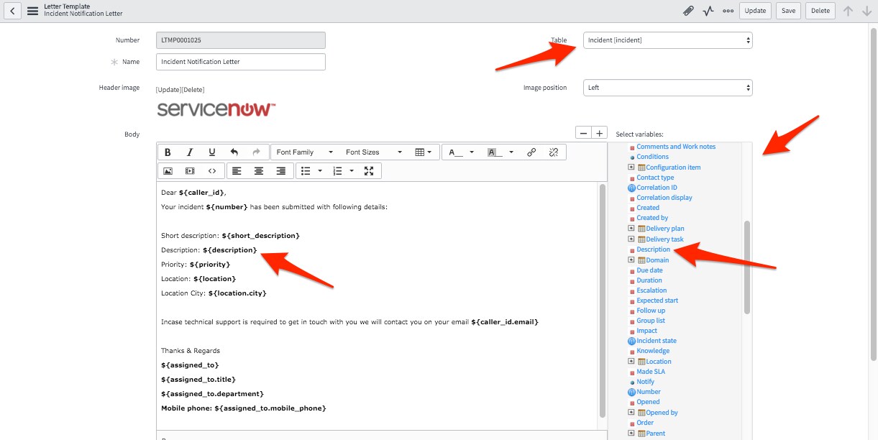Go back using the header arrow
Screen dimensions: 878x440
(x=12, y=11)
